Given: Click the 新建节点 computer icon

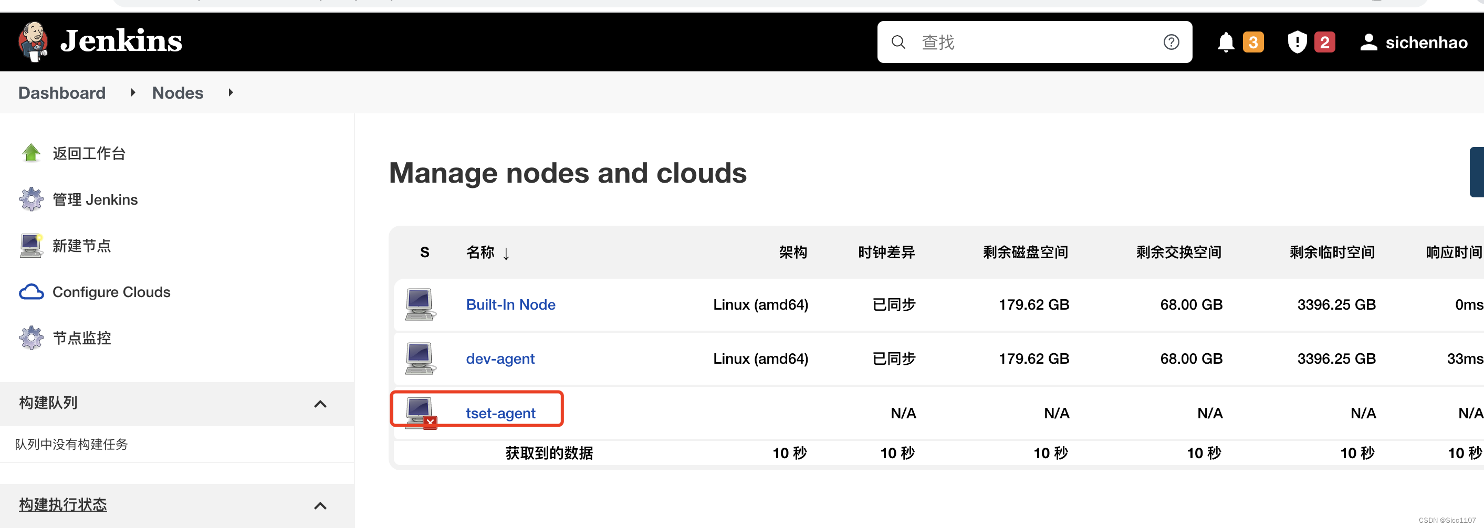Looking at the screenshot, I should 31,245.
